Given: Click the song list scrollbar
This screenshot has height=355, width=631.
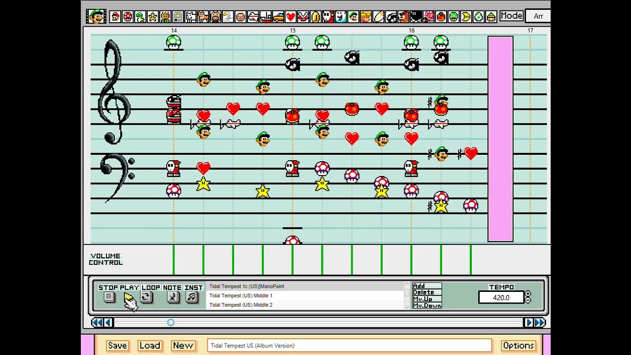Looking at the screenshot, I should click(407, 295).
